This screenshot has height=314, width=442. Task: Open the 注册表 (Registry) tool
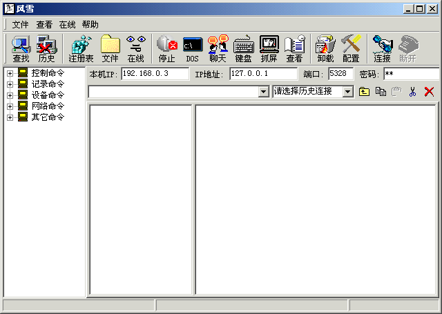click(x=81, y=49)
